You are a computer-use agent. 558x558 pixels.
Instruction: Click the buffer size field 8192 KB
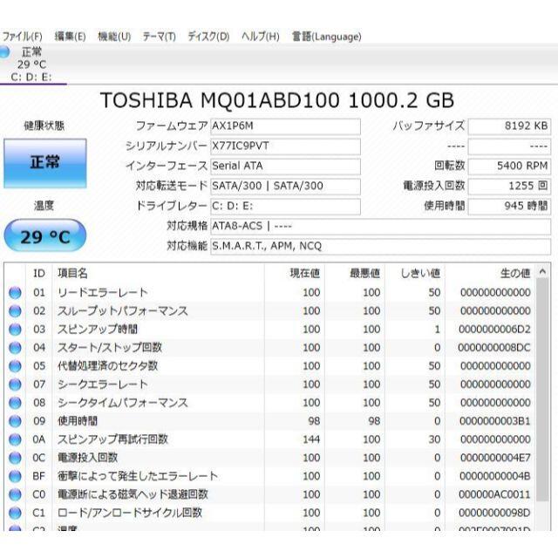point(509,126)
